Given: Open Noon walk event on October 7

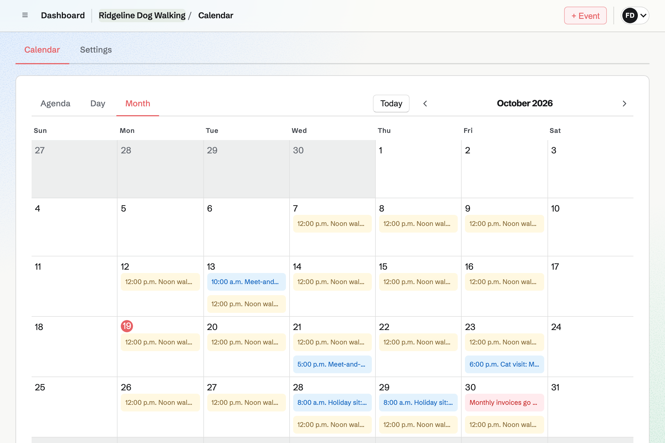Looking at the screenshot, I should click(x=332, y=224).
